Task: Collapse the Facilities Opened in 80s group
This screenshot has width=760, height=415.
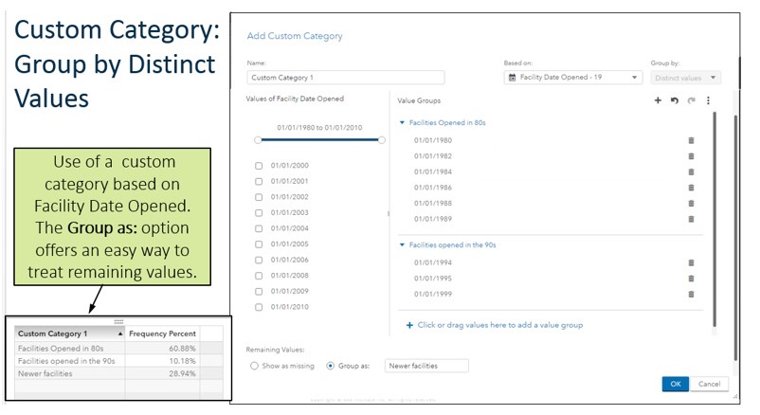Action: point(402,122)
